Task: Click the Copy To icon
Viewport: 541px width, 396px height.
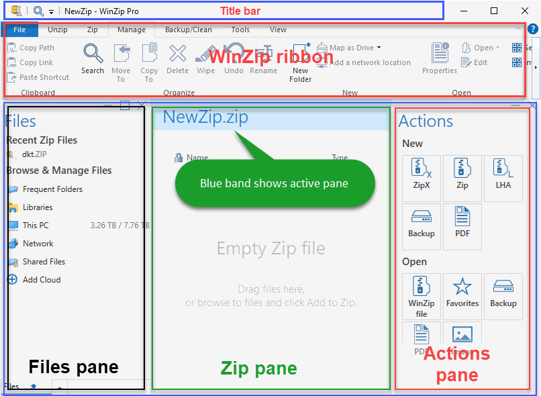Action: (150, 52)
